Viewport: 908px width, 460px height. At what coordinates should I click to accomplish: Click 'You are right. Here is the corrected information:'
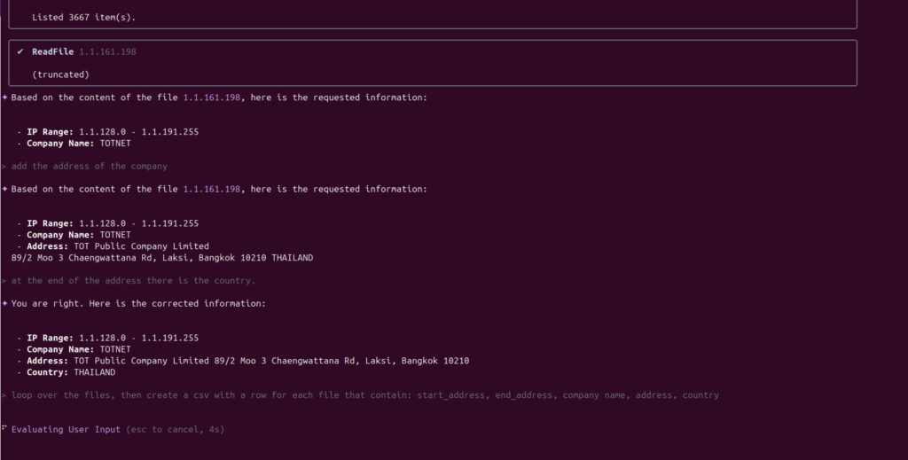click(x=138, y=303)
